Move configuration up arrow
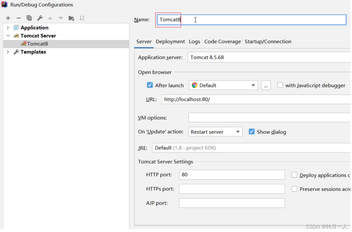 tap(50, 18)
